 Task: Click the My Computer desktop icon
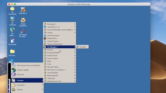point(12,21)
